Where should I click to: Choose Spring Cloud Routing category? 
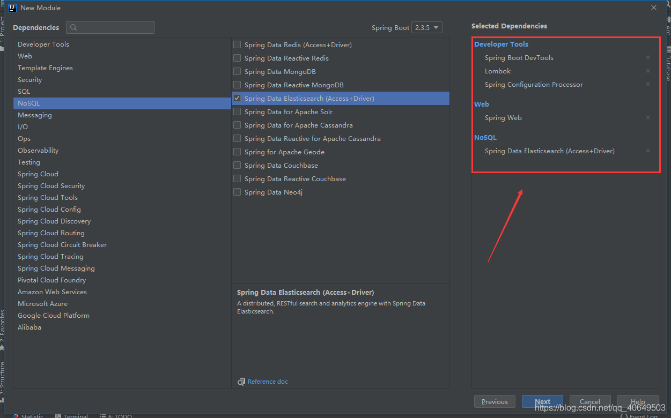122,233
